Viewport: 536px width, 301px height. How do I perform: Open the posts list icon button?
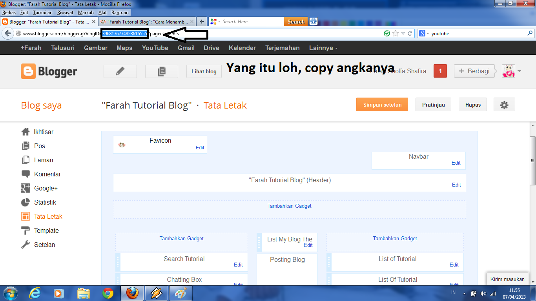pyautogui.click(x=162, y=71)
